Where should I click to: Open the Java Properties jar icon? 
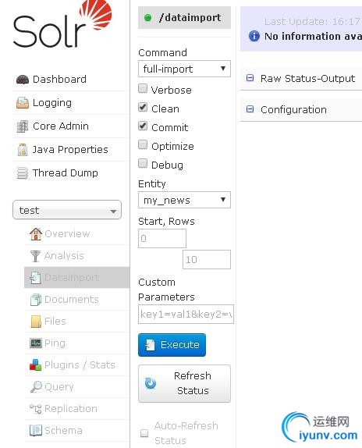click(x=23, y=150)
